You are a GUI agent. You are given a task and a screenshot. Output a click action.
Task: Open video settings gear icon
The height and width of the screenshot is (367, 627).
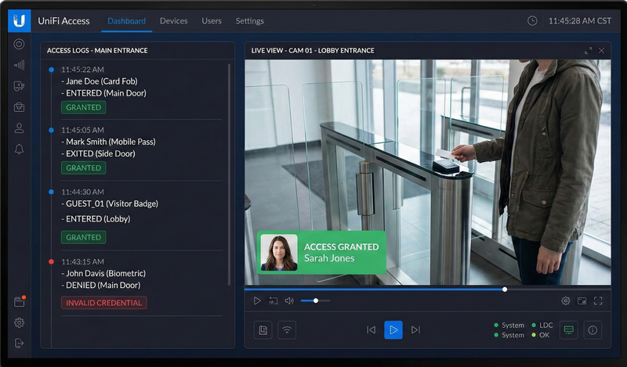point(565,300)
